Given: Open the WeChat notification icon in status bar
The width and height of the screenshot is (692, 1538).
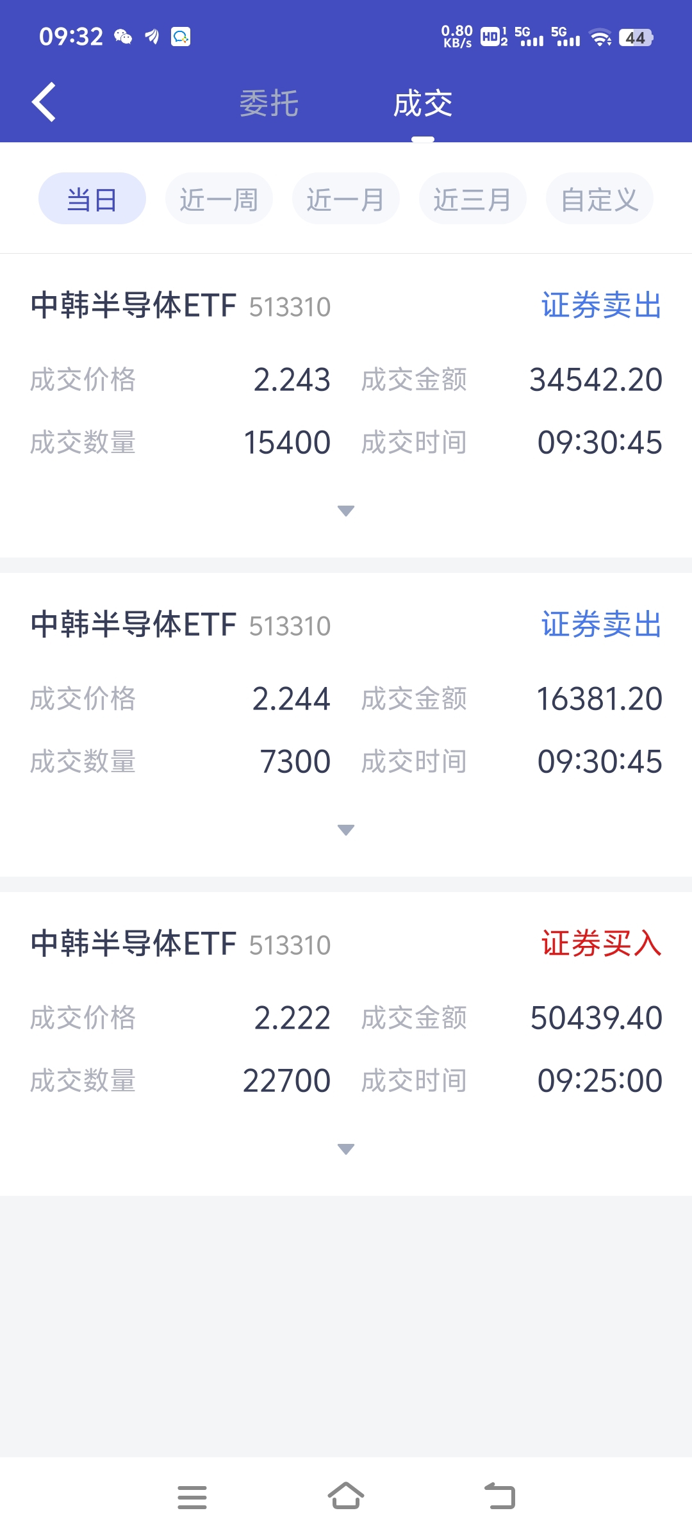Looking at the screenshot, I should 123,37.
